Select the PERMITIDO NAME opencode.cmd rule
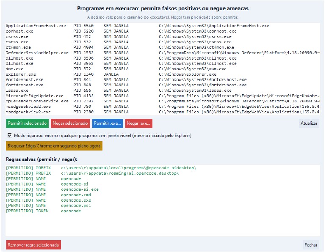Screen dimensions: 326x252 [163, 195]
